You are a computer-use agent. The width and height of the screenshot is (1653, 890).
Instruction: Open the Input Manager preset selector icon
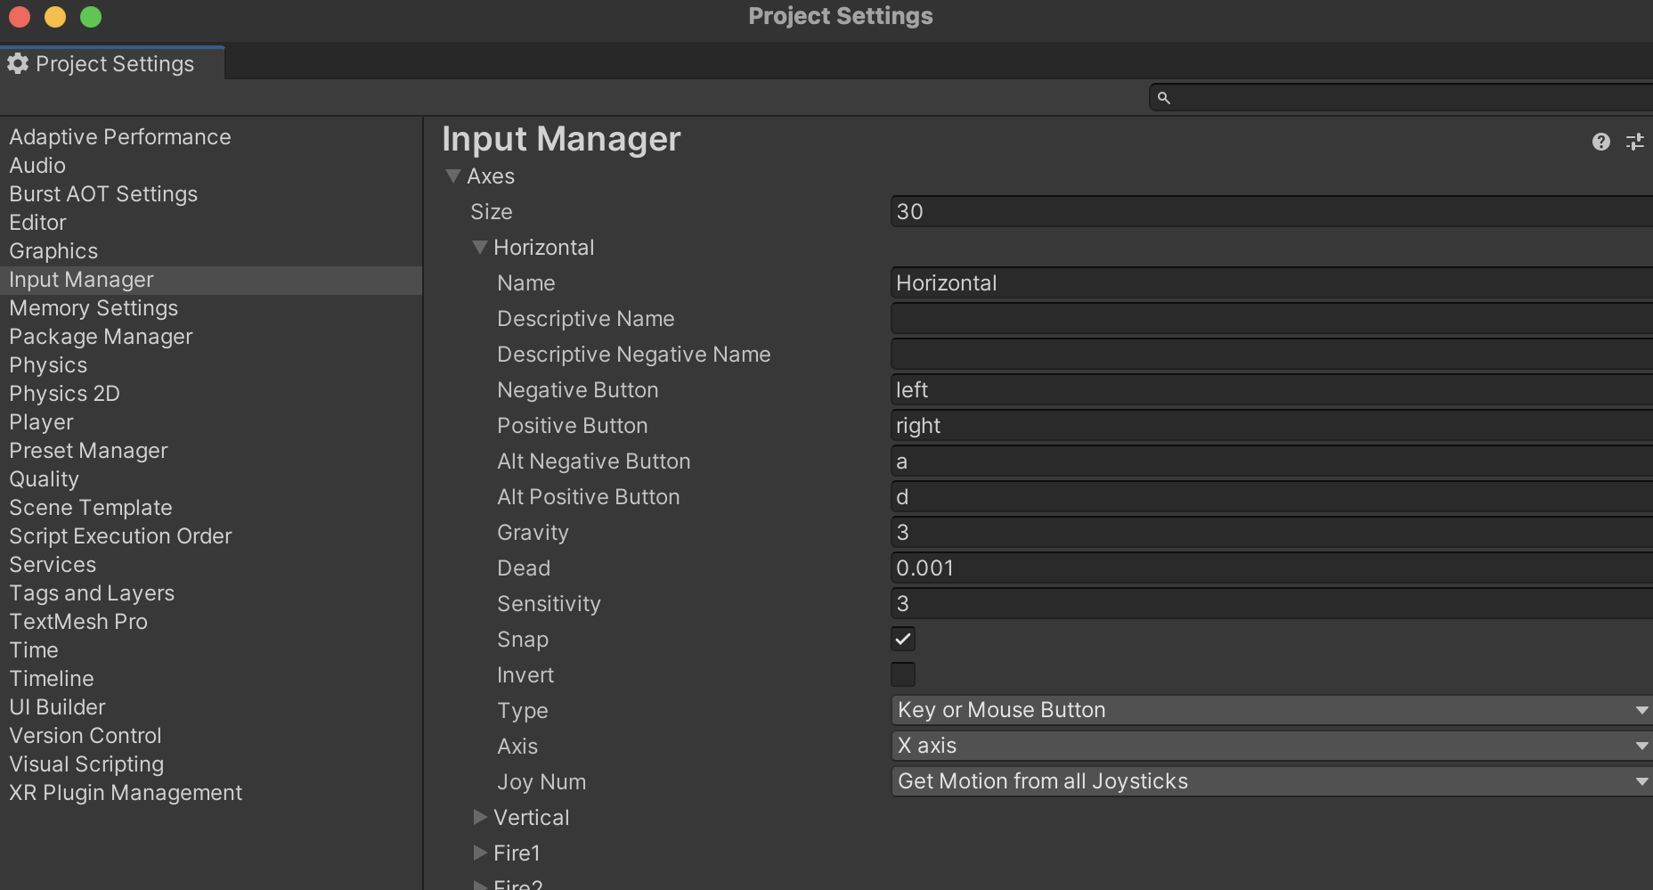coord(1635,142)
